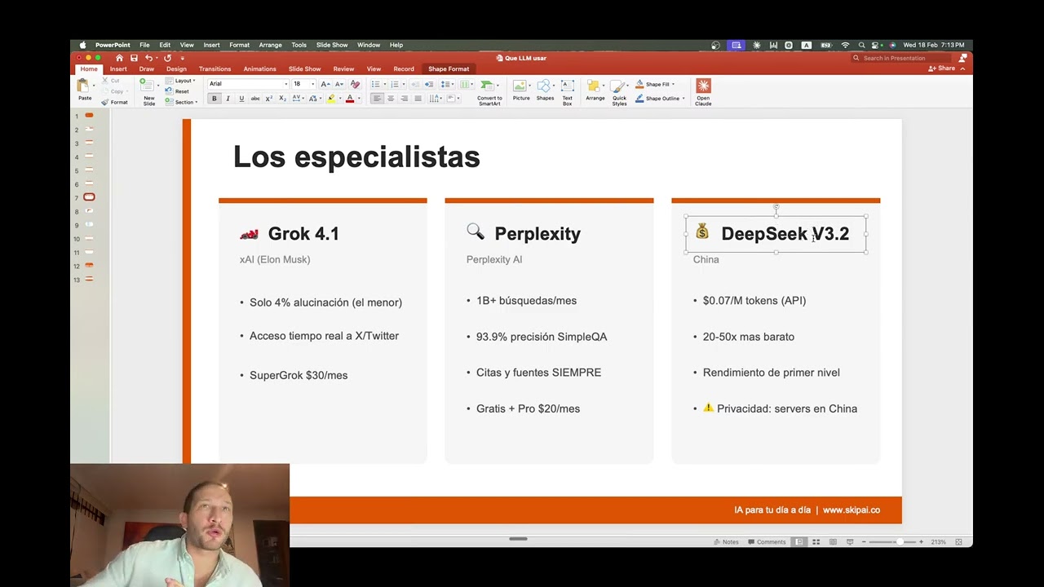This screenshot has height=587, width=1044.
Task: Increase the font size
Action: click(325, 84)
